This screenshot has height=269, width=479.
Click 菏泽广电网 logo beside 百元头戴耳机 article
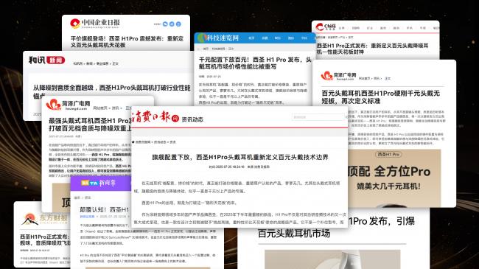pyautogui.click(x=338, y=76)
